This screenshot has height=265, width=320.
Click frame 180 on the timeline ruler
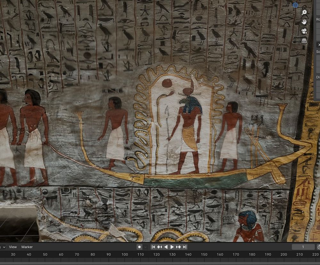[252, 254]
